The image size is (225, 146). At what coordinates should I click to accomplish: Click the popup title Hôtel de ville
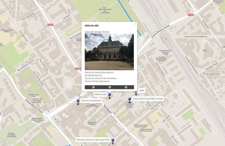[x=92, y=26]
